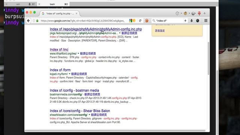
Task: Close the bash terminal tab with its X
Action: [x=39, y=4]
